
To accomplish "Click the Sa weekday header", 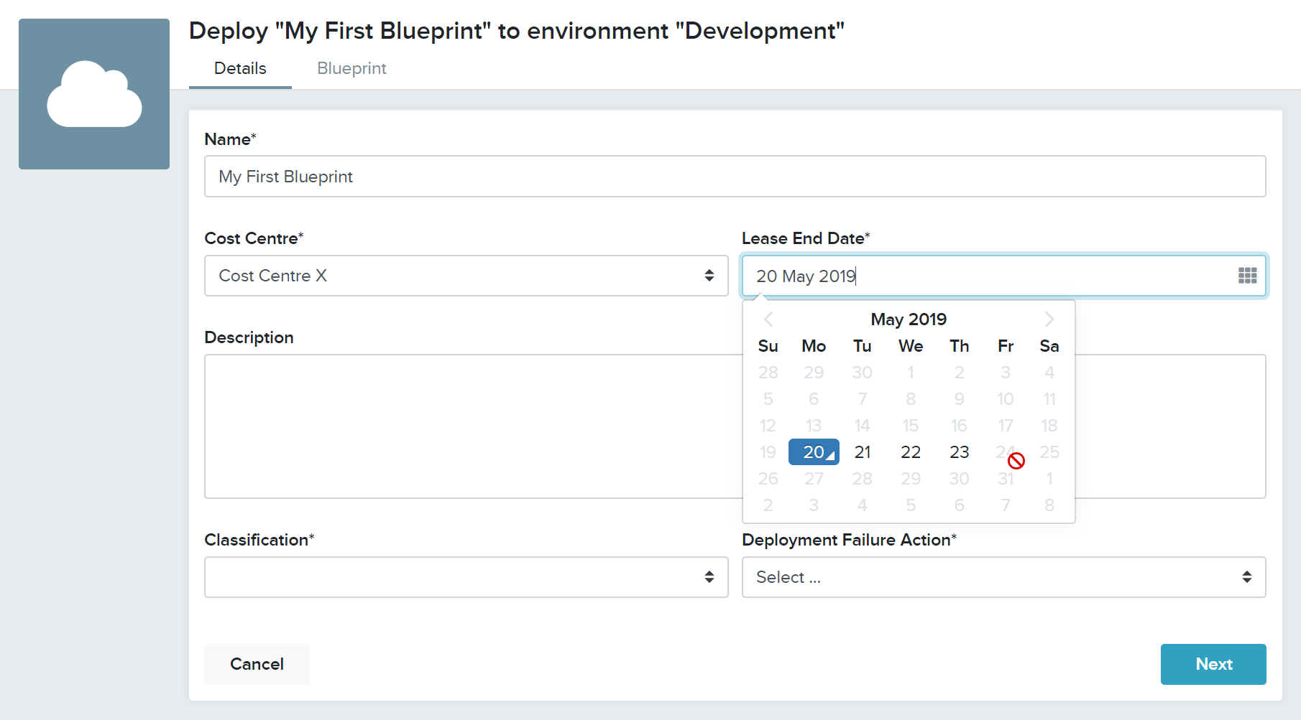I will pyautogui.click(x=1049, y=346).
